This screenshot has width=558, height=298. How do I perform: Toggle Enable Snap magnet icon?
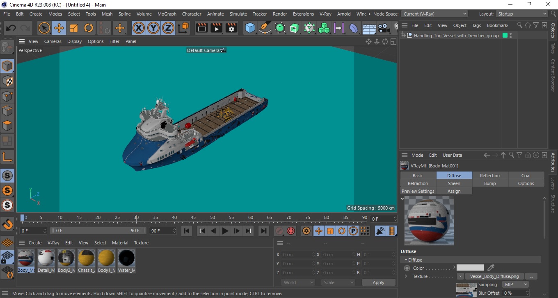(x=7, y=224)
